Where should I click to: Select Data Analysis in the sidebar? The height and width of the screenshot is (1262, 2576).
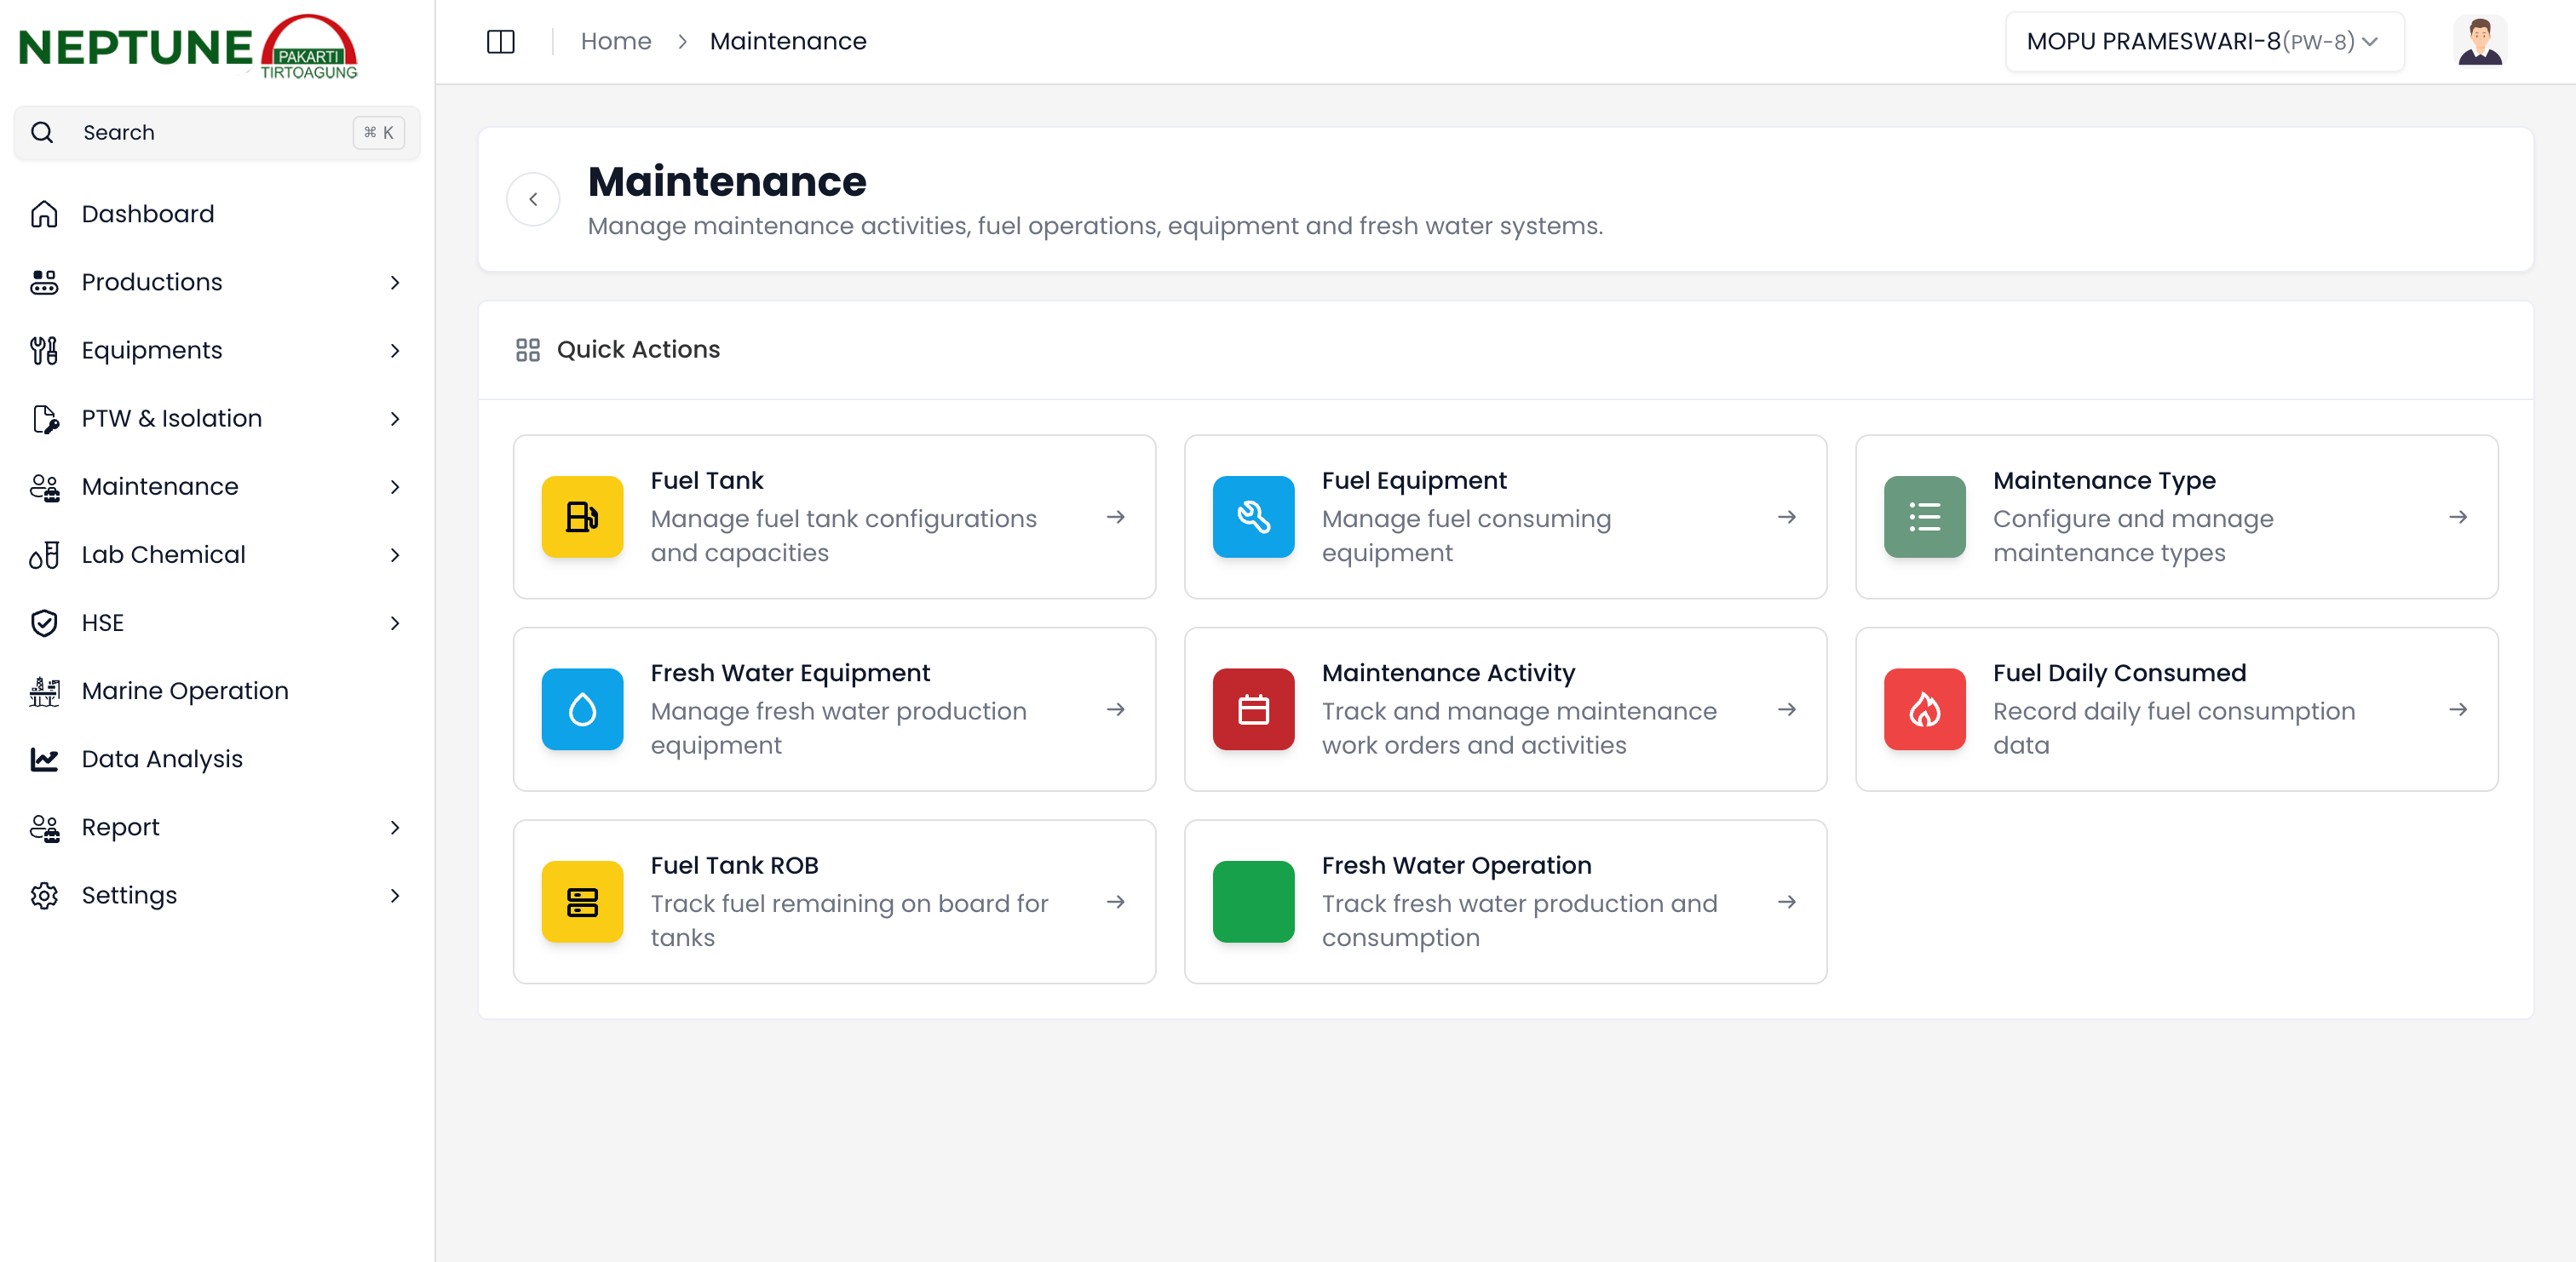click(x=161, y=759)
